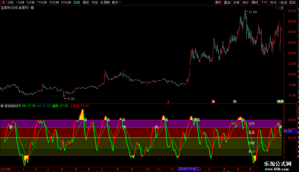Switch to 月线 monthly chart
The width and height of the screenshot is (299, 172).
pyautogui.click(x=94, y=2)
